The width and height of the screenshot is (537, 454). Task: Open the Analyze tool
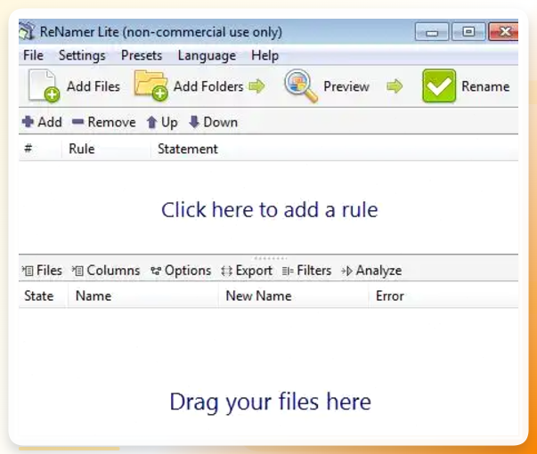pyautogui.click(x=371, y=271)
